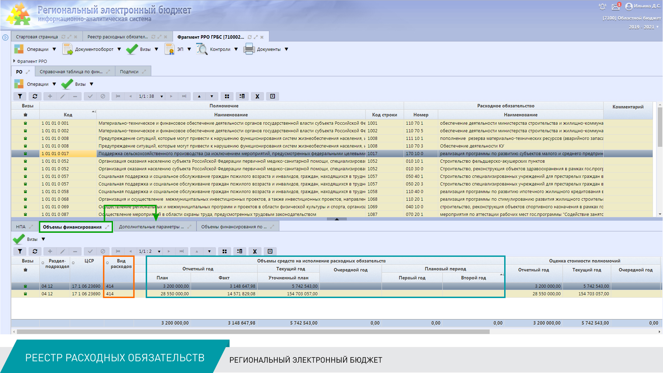This screenshot has height=373, width=663.
Task: Open the page selector 1/1 : 38 dropdown
Action: [162, 97]
